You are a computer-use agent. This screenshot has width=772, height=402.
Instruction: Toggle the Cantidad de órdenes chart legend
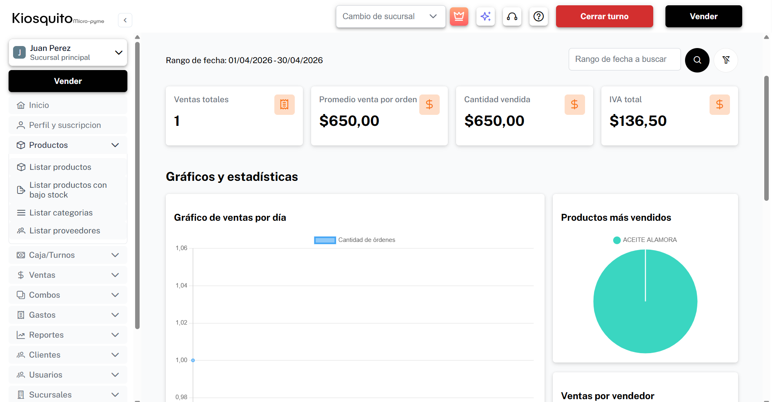tap(354, 240)
